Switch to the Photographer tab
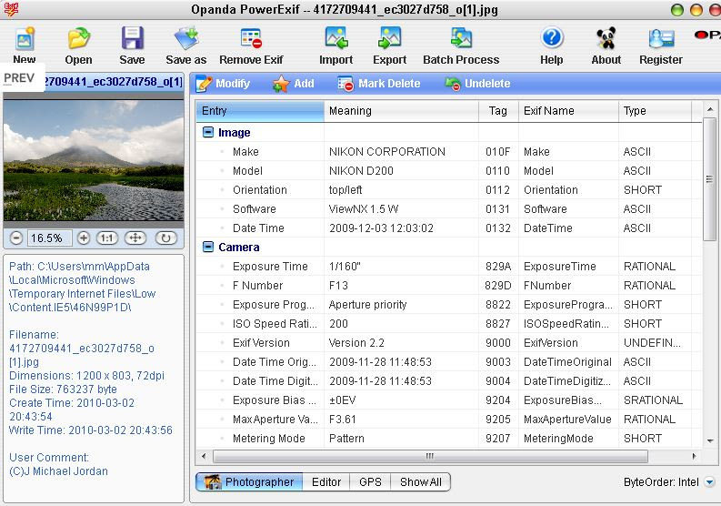721x506 pixels. (250, 482)
